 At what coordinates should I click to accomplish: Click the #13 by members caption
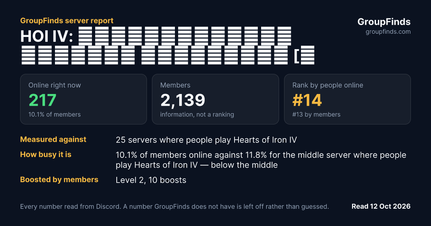point(316,114)
